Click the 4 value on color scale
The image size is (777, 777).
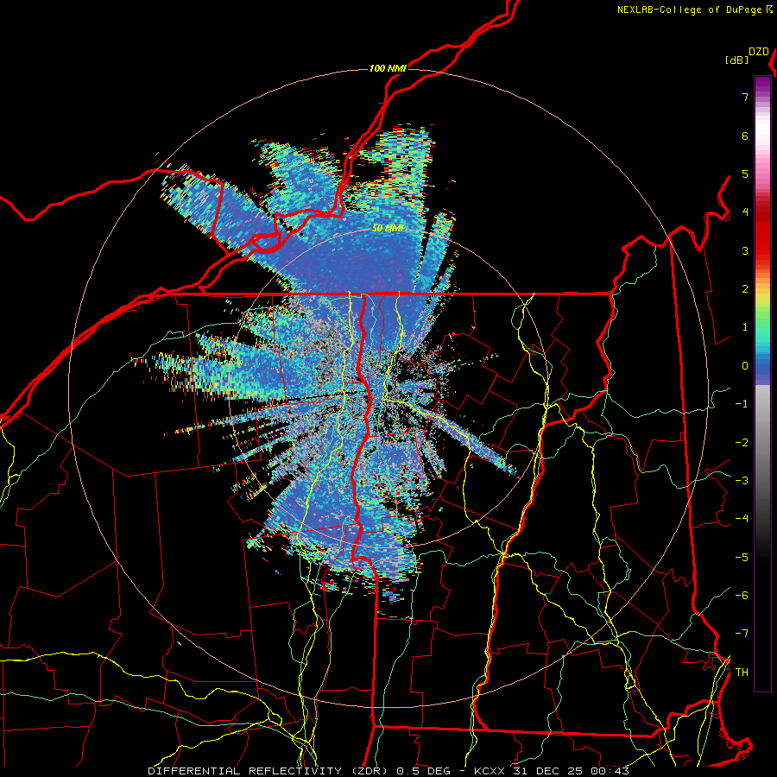coord(745,212)
